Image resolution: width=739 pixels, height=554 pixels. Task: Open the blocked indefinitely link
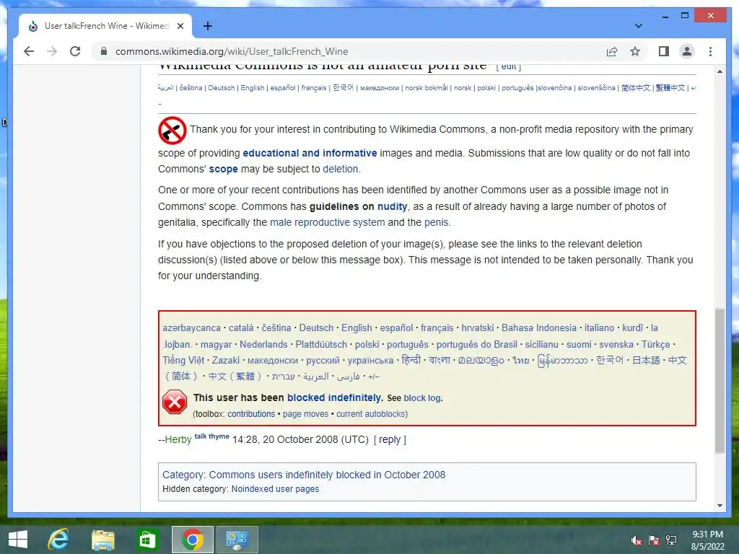(x=334, y=397)
